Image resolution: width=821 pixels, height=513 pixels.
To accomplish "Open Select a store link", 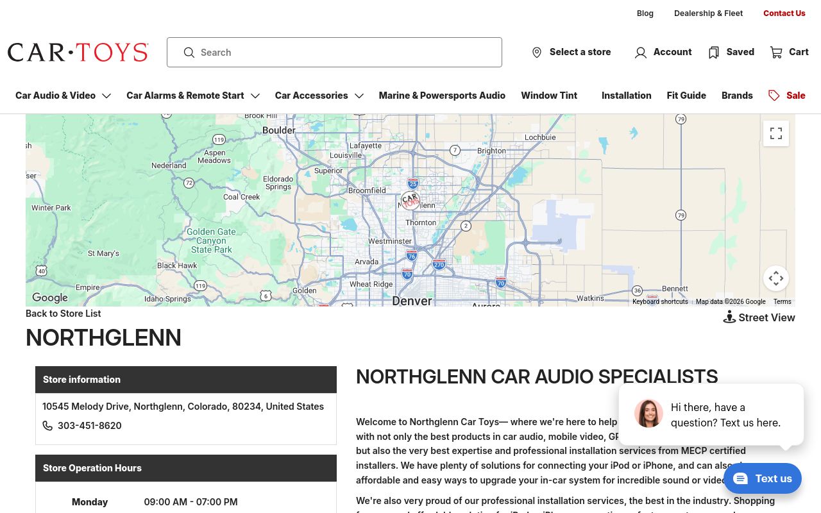I will [580, 52].
